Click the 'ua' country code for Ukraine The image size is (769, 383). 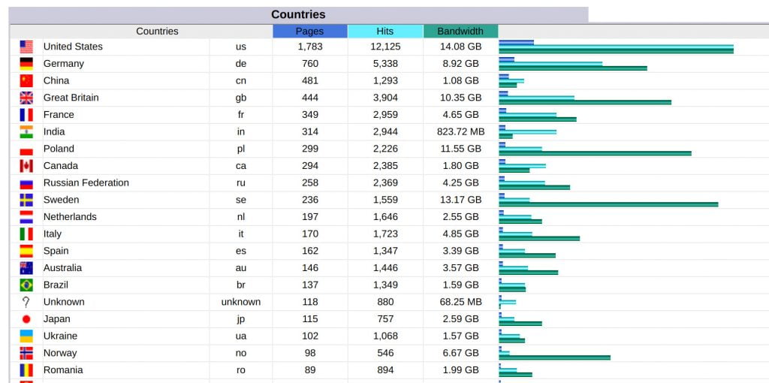pyautogui.click(x=240, y=336)
